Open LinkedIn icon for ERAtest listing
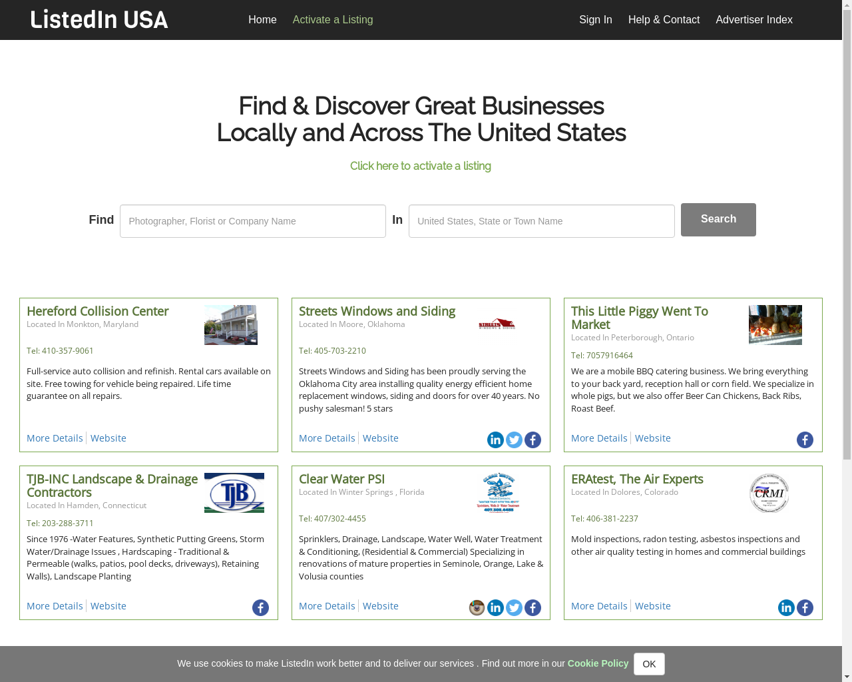Image resolution: width=852 pixels, height=682 pixels. pyautogui.click(x=786, y=607)
